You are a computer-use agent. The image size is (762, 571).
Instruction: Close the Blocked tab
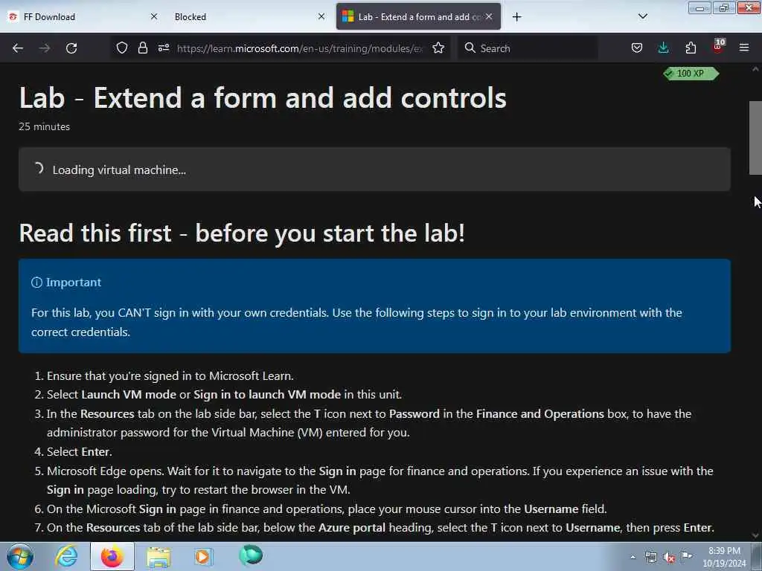point(321,16)
